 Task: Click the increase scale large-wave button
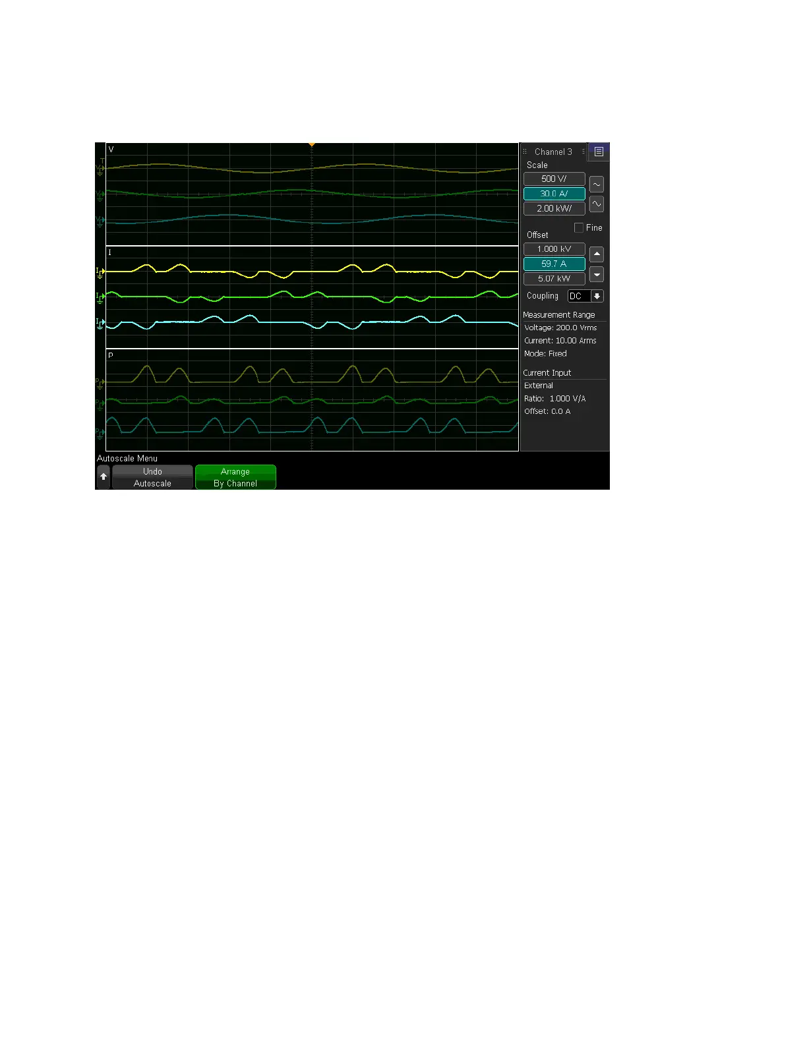pyautogui.click(x=597, y=204)
